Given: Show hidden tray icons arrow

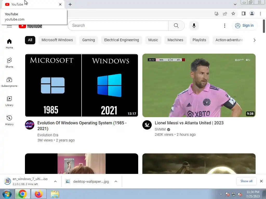Looking at the screenshot, I should (221, 194).
